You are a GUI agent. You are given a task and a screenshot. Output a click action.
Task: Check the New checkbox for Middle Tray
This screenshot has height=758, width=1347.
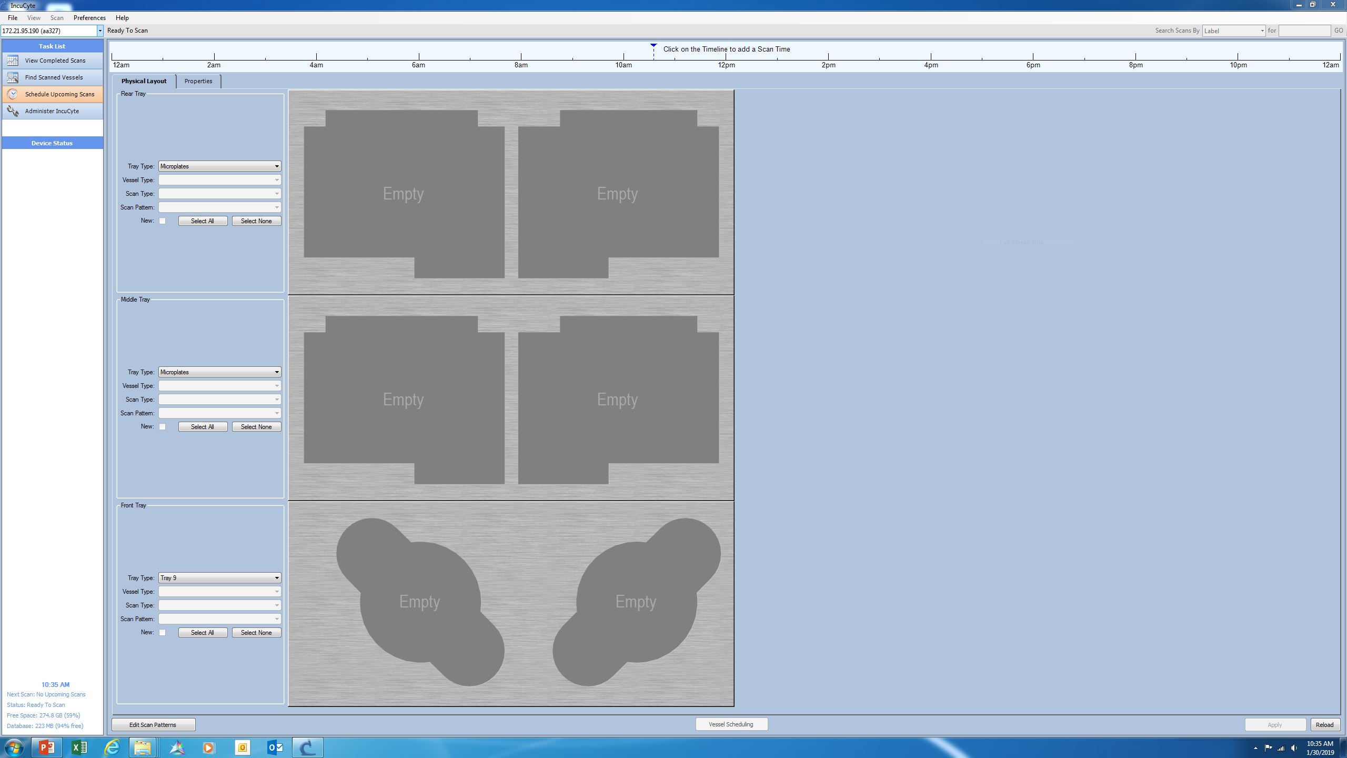click(x=163, y=427)
